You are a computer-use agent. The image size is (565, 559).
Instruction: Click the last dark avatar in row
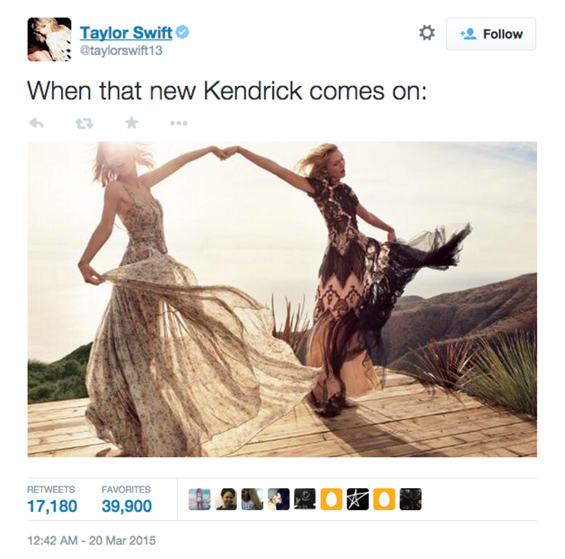tap(410, 499)
